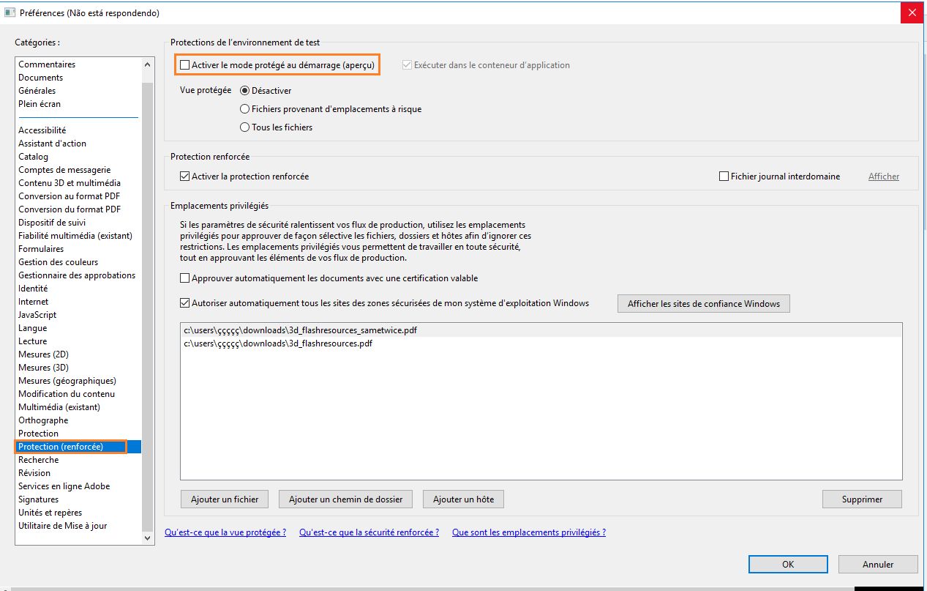Select 3d_flashresources_sametwice.pdf in the list
This screenshot has width=927, height=591.
541,330
